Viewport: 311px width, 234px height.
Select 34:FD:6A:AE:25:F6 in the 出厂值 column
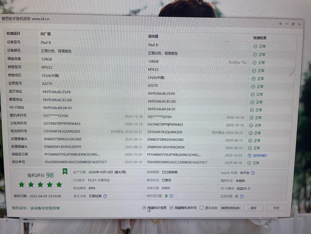(x=56, y=92)
